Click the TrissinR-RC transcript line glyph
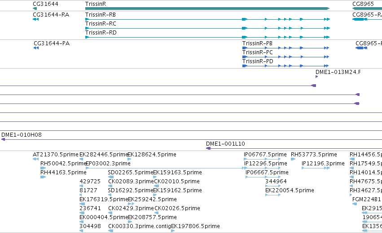 (207, 28)
